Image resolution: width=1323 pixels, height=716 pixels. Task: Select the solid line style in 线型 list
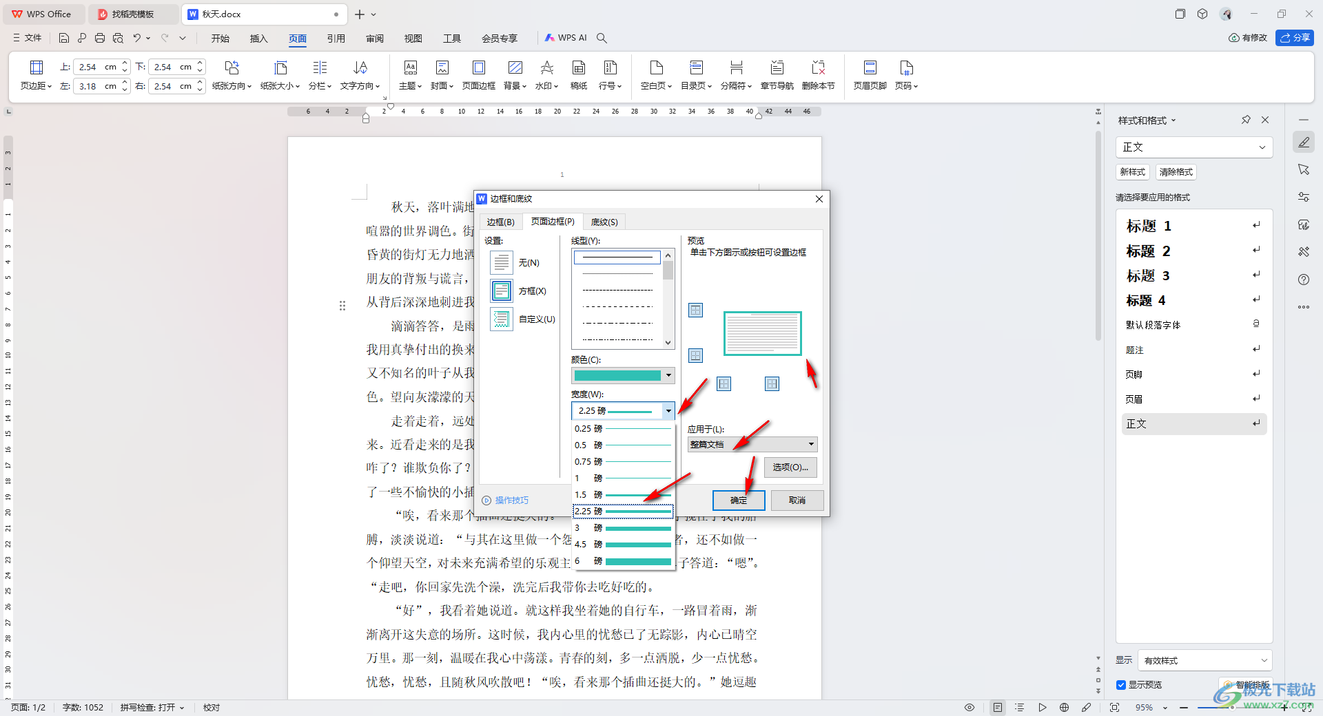click(617, 257)
